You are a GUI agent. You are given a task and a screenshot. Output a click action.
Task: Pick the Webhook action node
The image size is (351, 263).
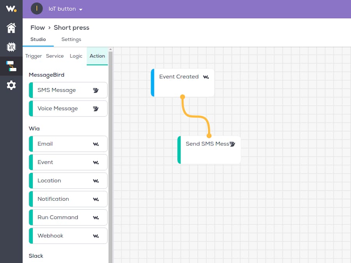pos(68,236)
